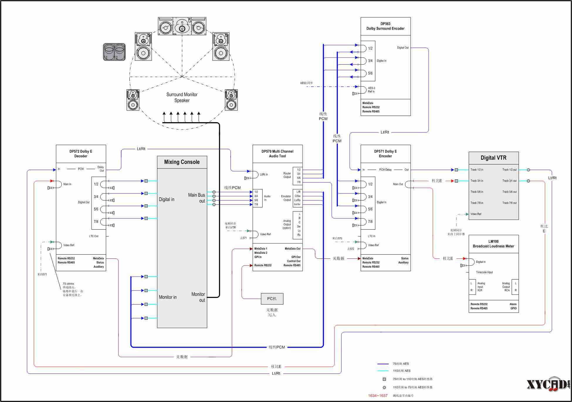The height and width of the screenshot is (402, 572).
Task: Click the Monitor in label on console
Action: coord(168,297)
